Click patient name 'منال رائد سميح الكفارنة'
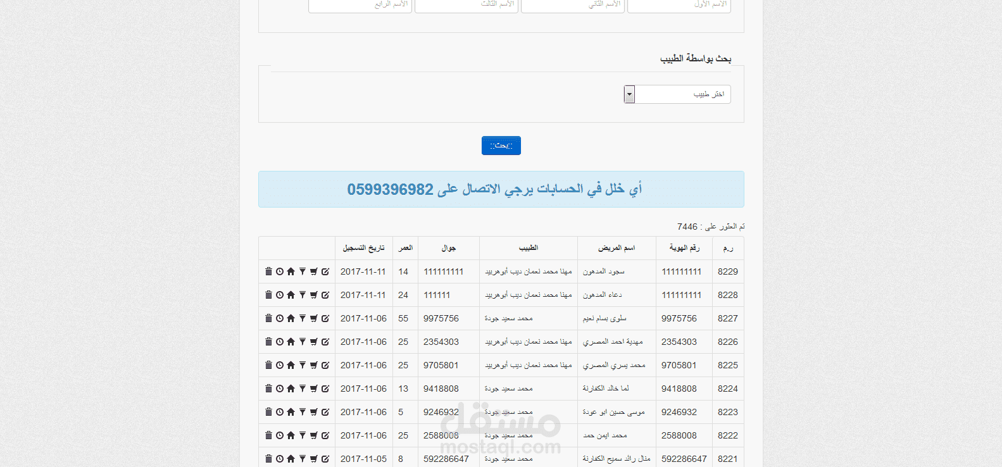This screenshot has height=467, width=1002. [x=617, y=459]
